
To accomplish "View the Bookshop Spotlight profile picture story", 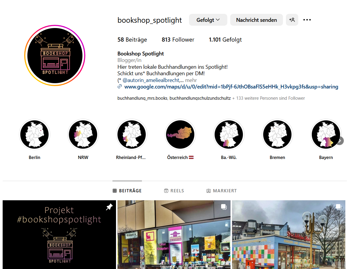I will (55, 55).
